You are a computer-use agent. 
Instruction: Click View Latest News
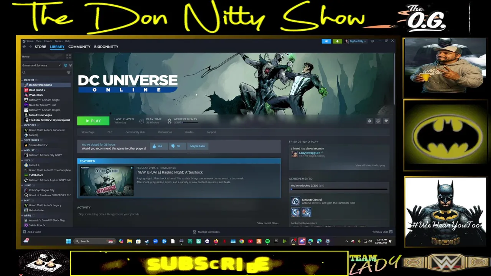(x=268, y=223)
